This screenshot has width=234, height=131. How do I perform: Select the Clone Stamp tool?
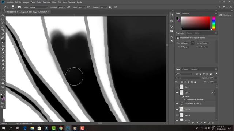click(x=3, y=45)
